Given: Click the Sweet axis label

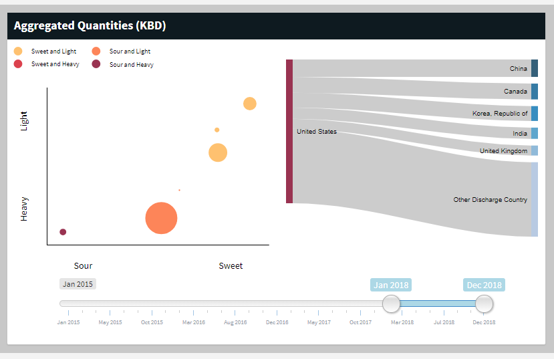Looking at the screenshot, I should click(x=231, y=265).
